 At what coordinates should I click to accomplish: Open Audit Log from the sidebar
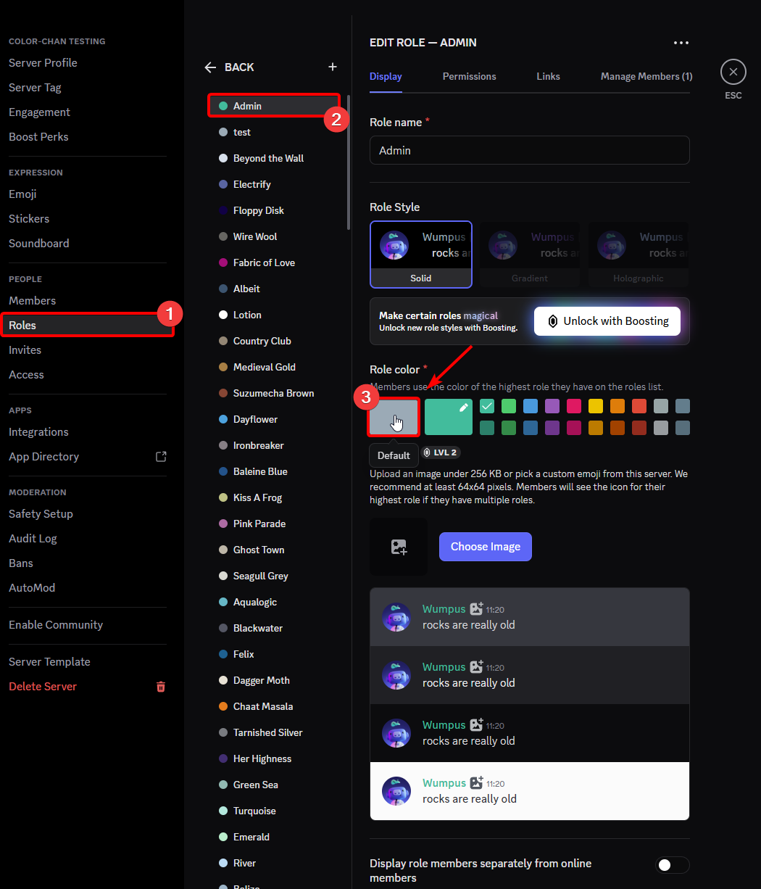[x=33, y=538]
